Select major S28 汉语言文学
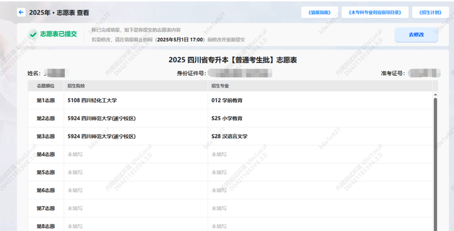This screenshot has height=231, width=454. (x=229, y=136)
